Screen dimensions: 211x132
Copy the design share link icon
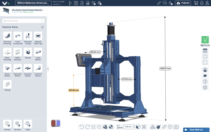[x=159, y=3]
